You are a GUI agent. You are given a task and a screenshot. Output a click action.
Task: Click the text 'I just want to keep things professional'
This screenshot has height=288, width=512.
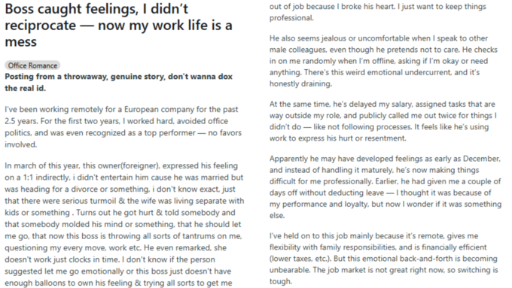point(378,12)
